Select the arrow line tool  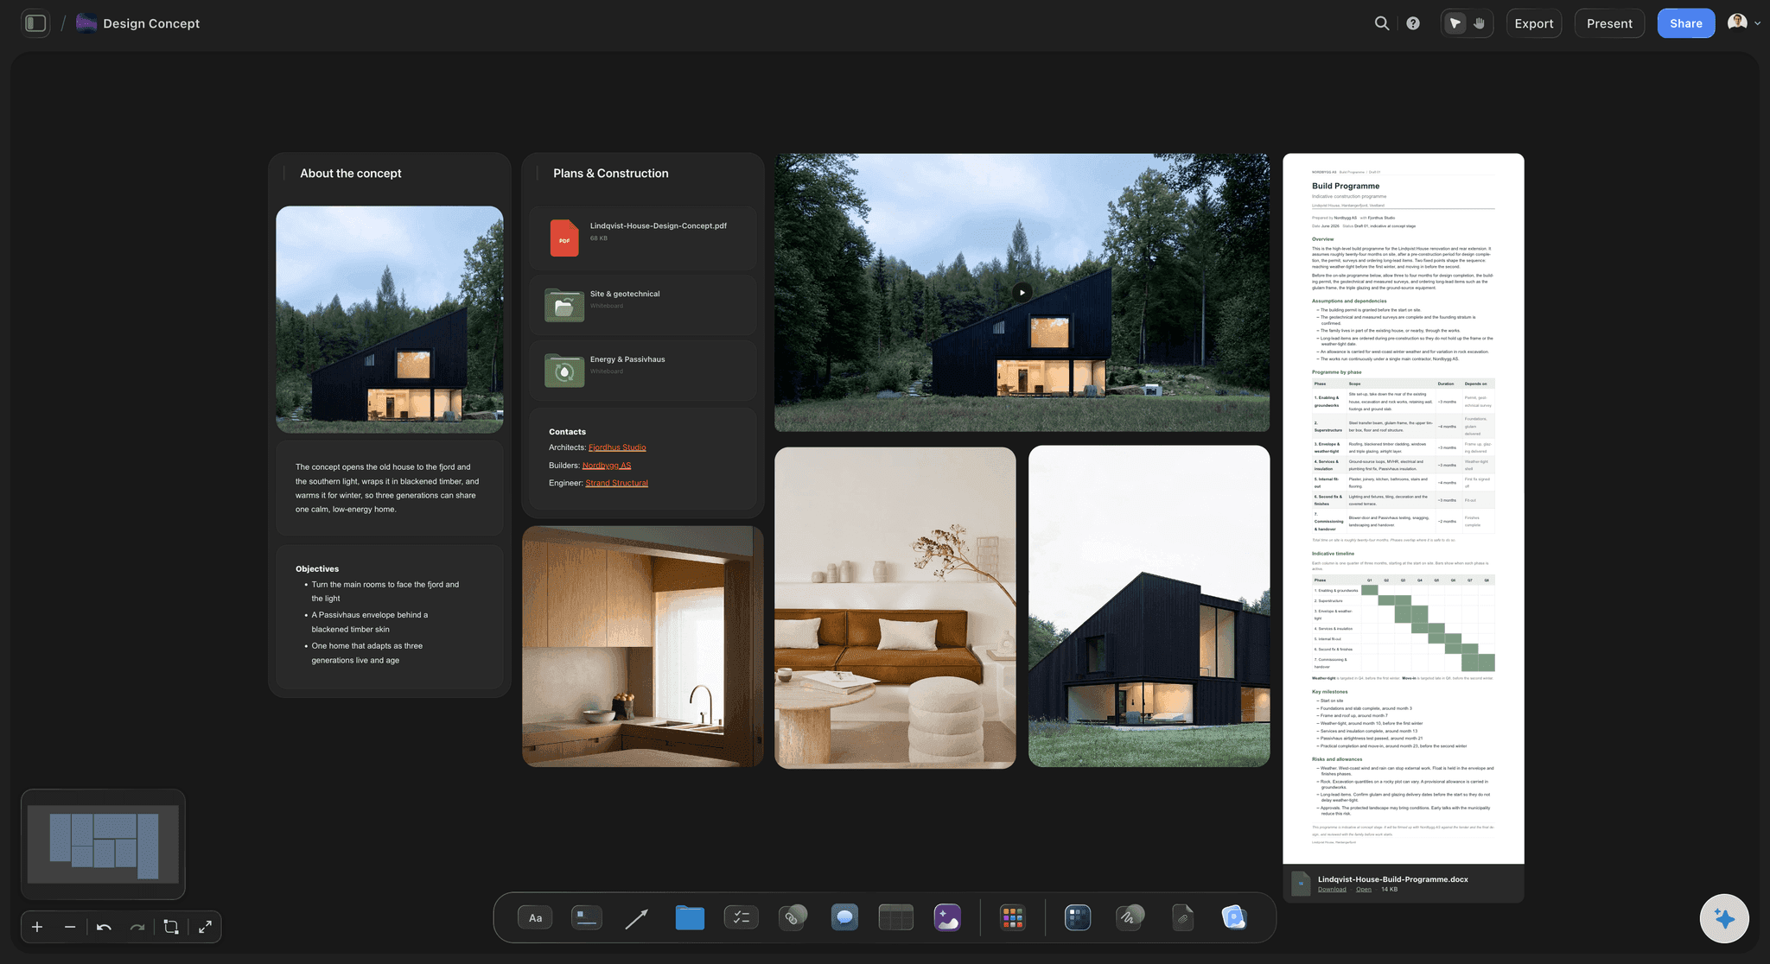tap(637, 917)
